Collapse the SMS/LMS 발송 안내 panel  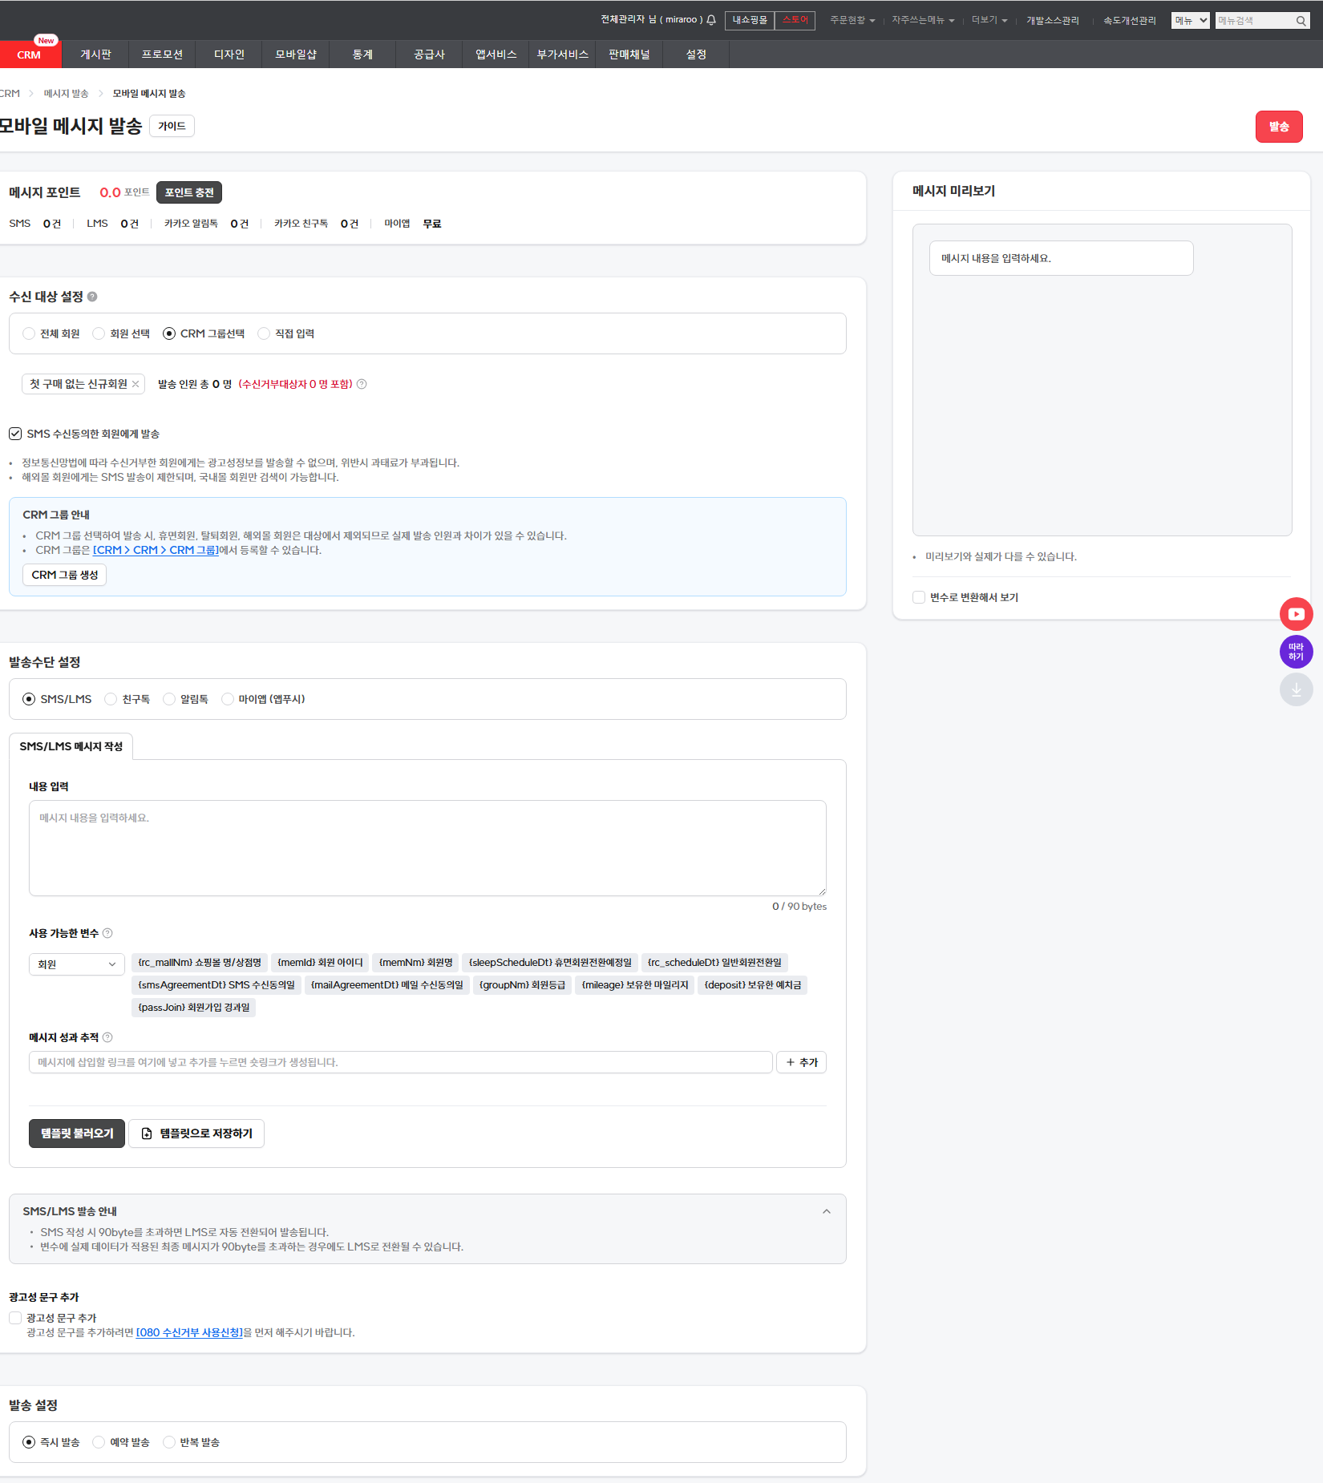coord(826,1211)
